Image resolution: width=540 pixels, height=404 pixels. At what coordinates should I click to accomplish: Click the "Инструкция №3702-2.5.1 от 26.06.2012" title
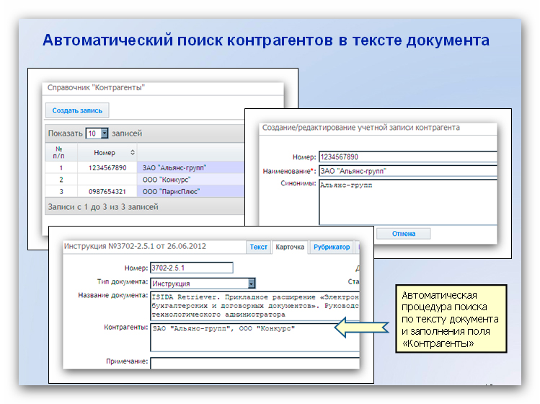pos(135,246)
